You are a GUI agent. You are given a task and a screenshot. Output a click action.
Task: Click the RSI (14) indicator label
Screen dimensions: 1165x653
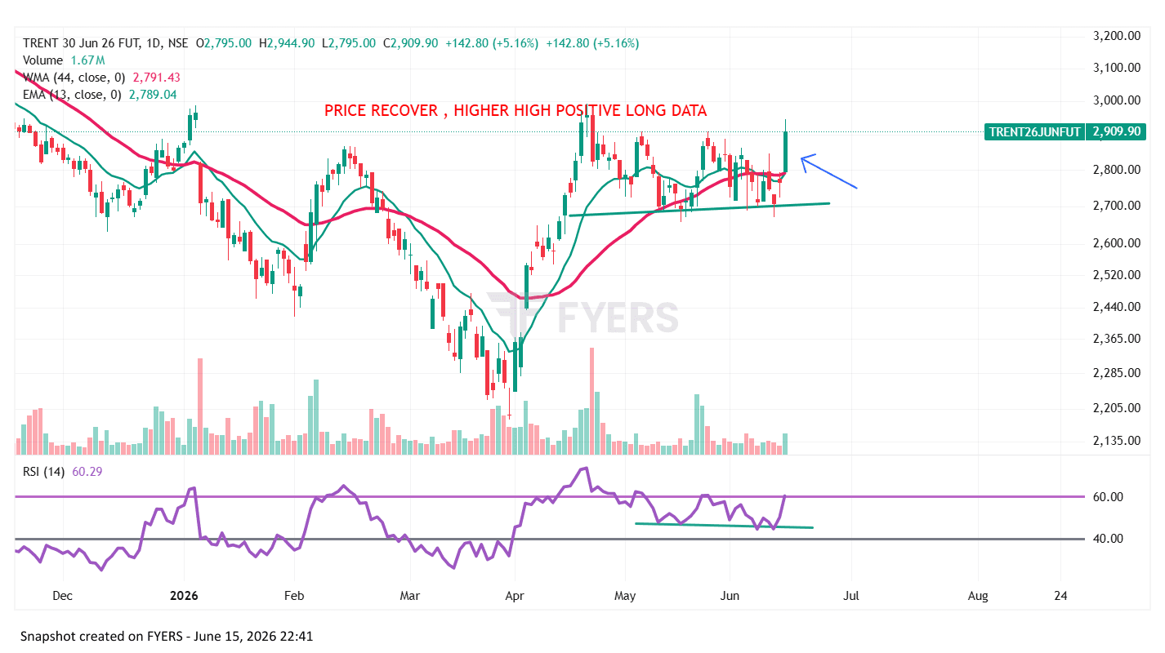(42, 472)
